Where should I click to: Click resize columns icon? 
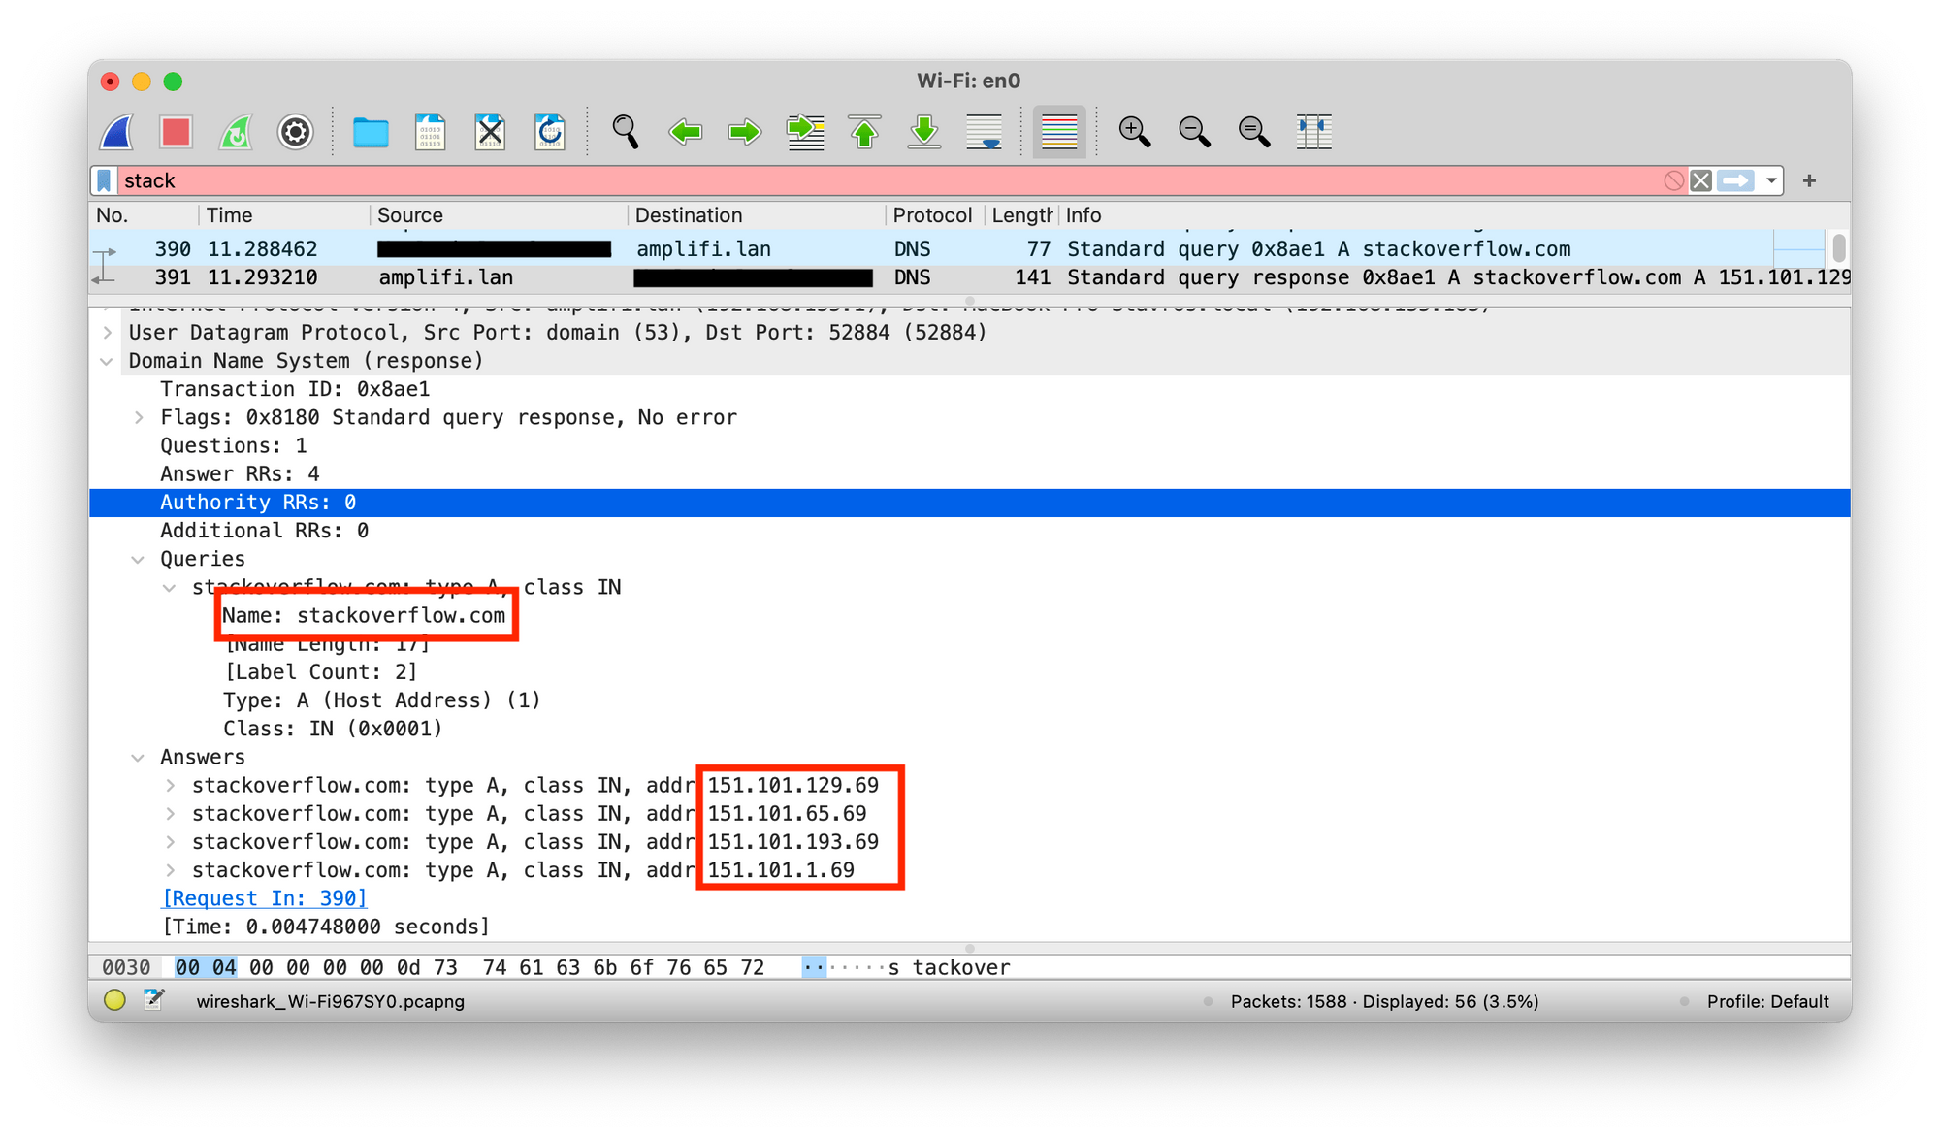(1313, 132)
